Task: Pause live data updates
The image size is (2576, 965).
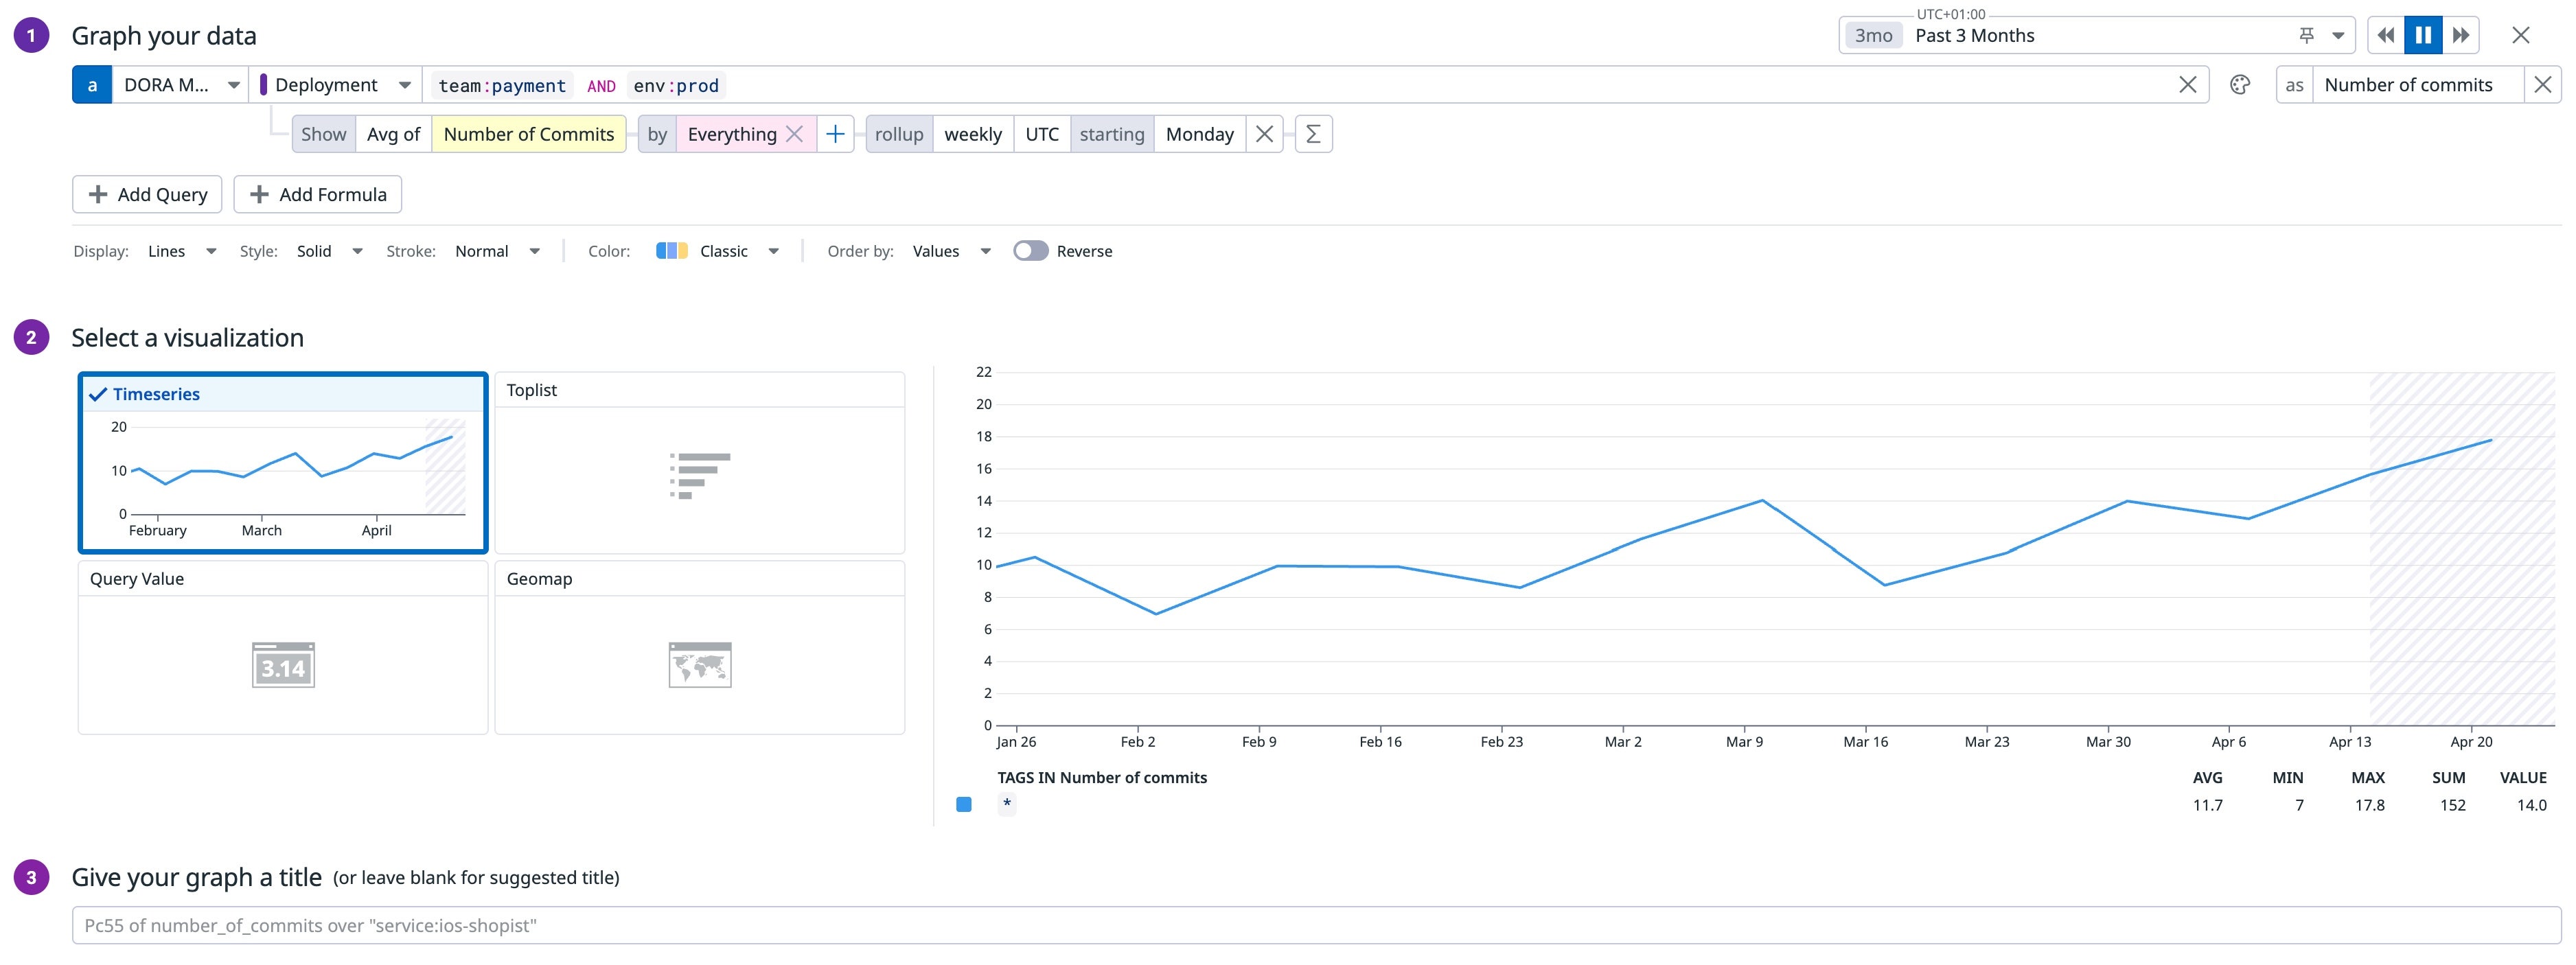Action: coord(2423,34)
